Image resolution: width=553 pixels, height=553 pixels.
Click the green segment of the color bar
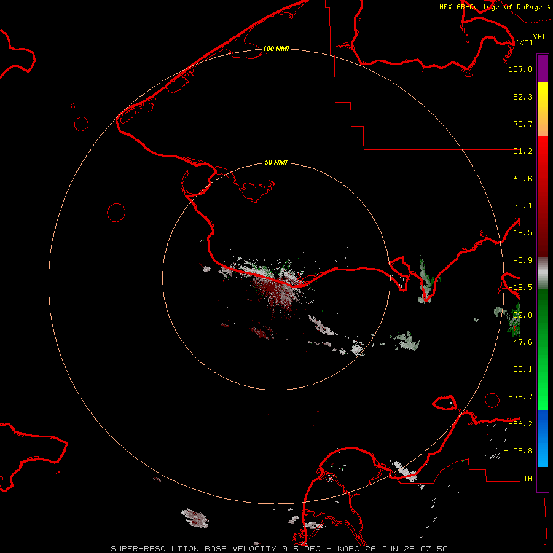pos(543,349)
